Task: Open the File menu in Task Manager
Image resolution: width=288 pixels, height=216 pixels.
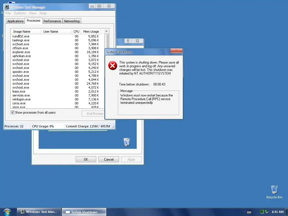Action: click(x=8, y=13)
